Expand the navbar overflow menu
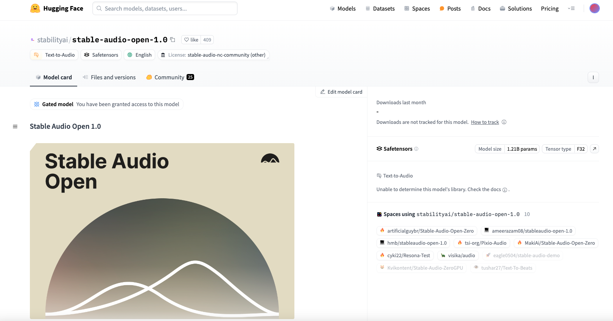This screenshot has width=613, height=321. click(571, 8)
